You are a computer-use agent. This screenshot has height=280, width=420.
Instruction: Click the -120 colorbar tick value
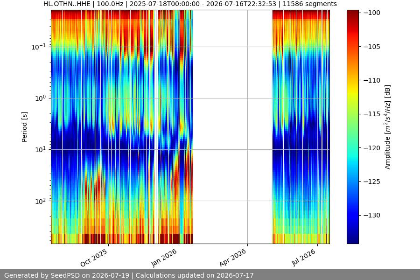(x=372, y=147)
